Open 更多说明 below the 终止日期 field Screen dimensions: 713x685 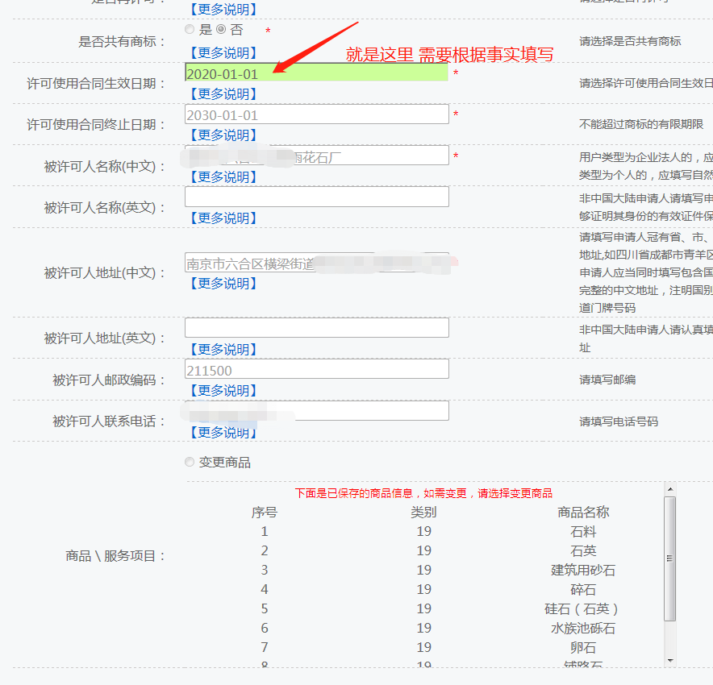223,135
